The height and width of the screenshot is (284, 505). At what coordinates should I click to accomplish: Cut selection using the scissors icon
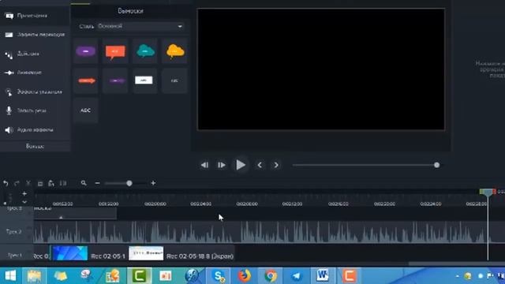pyautogui.click(x=28, y=183)
